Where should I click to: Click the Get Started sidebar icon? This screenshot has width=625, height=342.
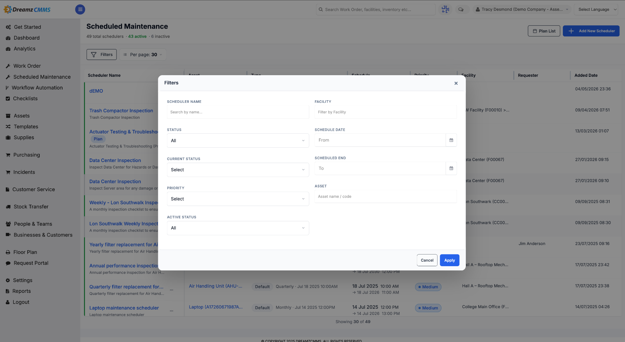point(8,27)
